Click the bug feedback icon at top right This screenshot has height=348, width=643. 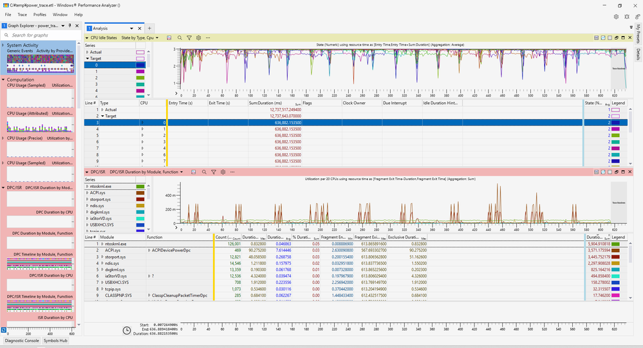[x=627, y=17]
